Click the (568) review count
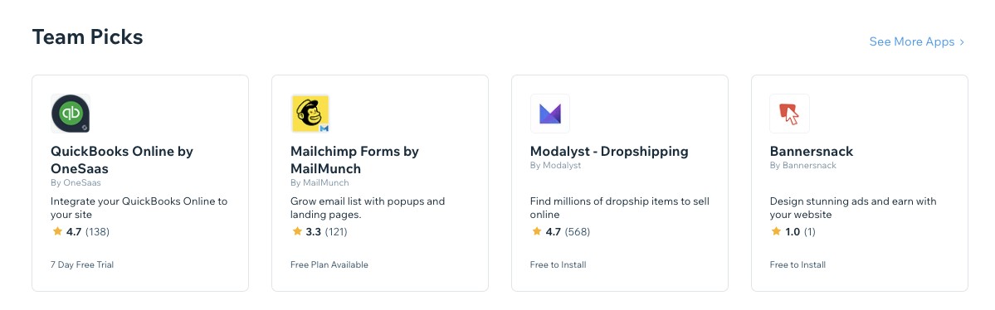The width and height of the screenshot is (995, 310). click(578, 231)
